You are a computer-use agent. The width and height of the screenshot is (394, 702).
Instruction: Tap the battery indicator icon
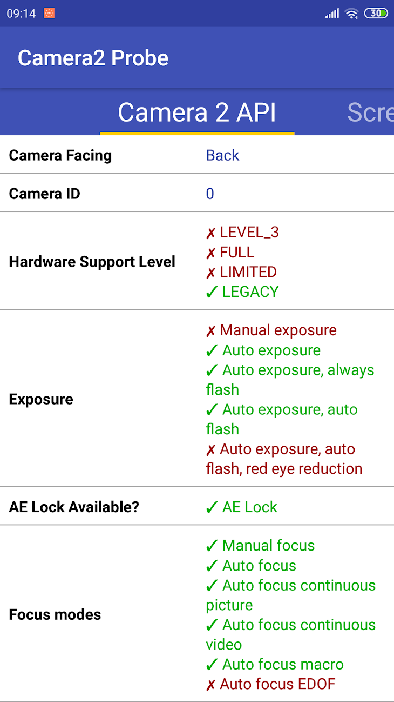[376, 14]
